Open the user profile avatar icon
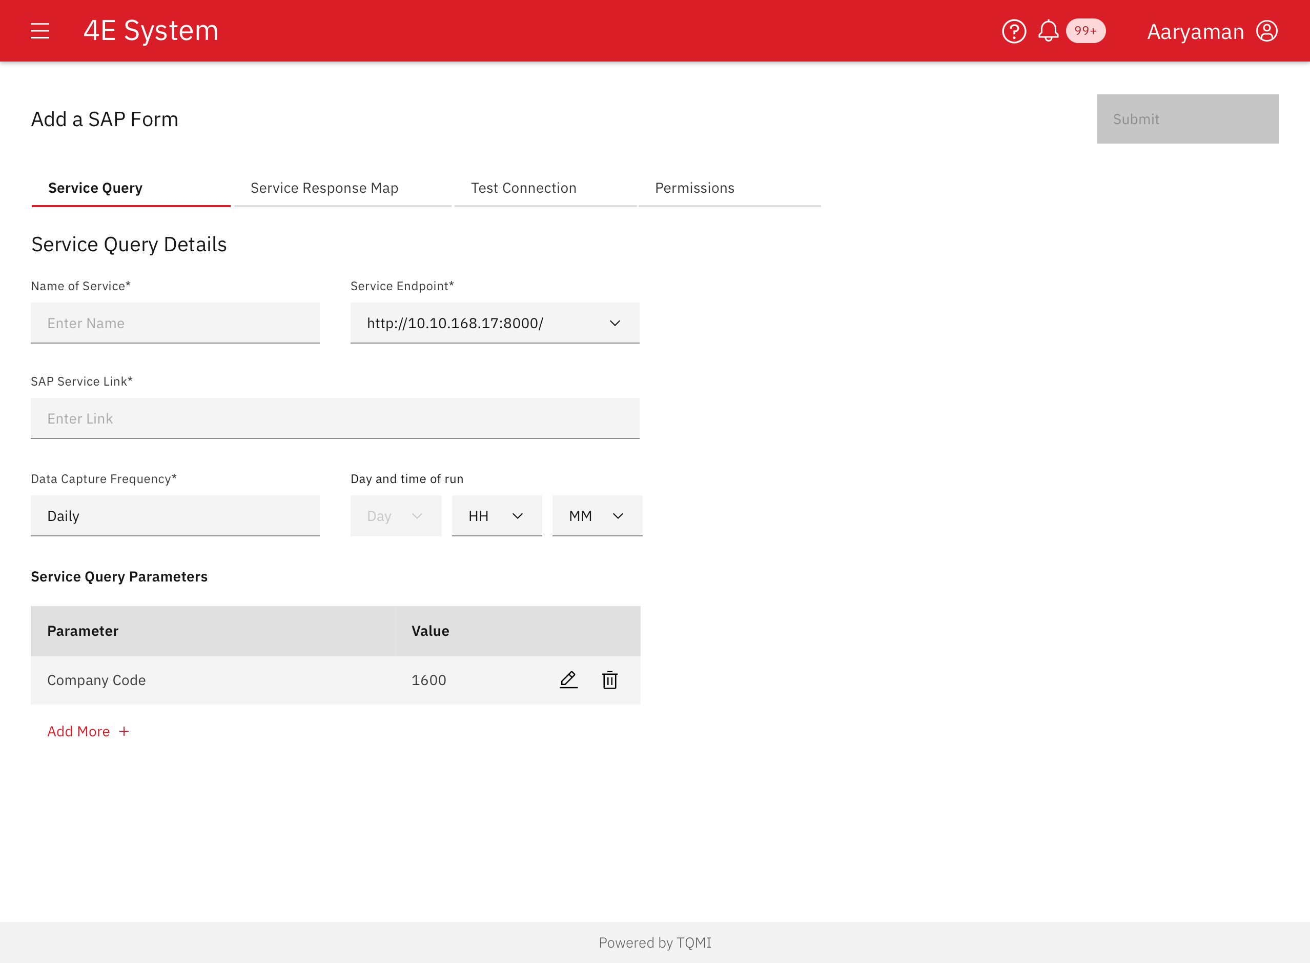 point(1266,31)
